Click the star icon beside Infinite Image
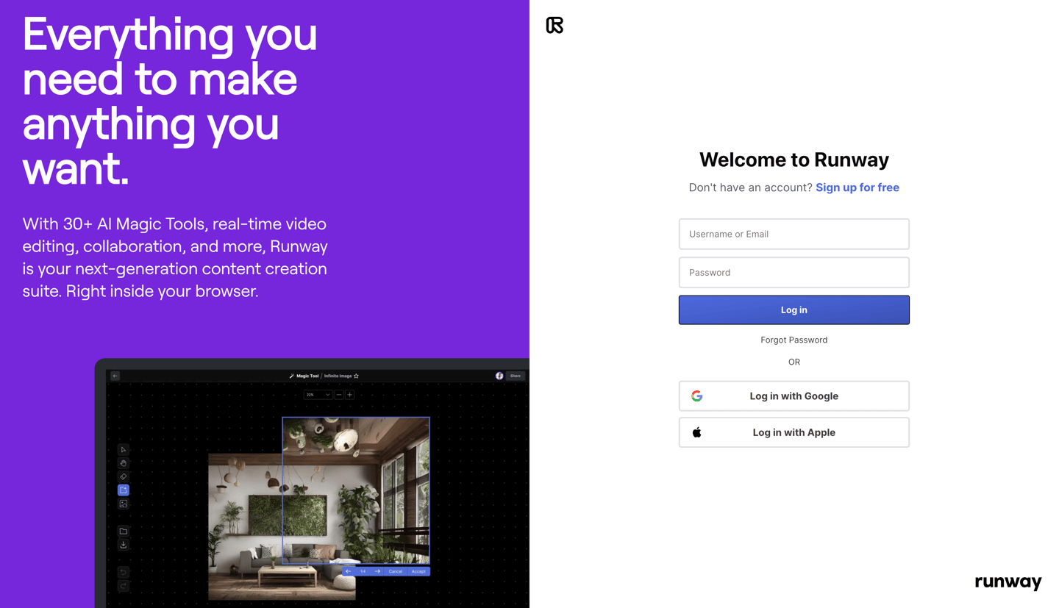The height and width of the screenshot is (608, 1059). coord(357,376)
